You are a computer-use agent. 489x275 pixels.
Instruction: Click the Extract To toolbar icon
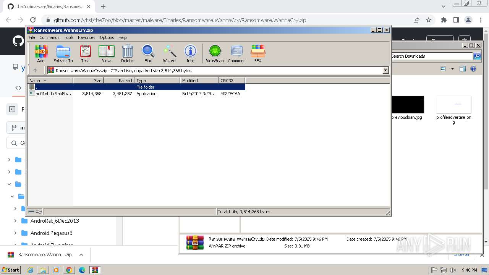pos(63,53)
